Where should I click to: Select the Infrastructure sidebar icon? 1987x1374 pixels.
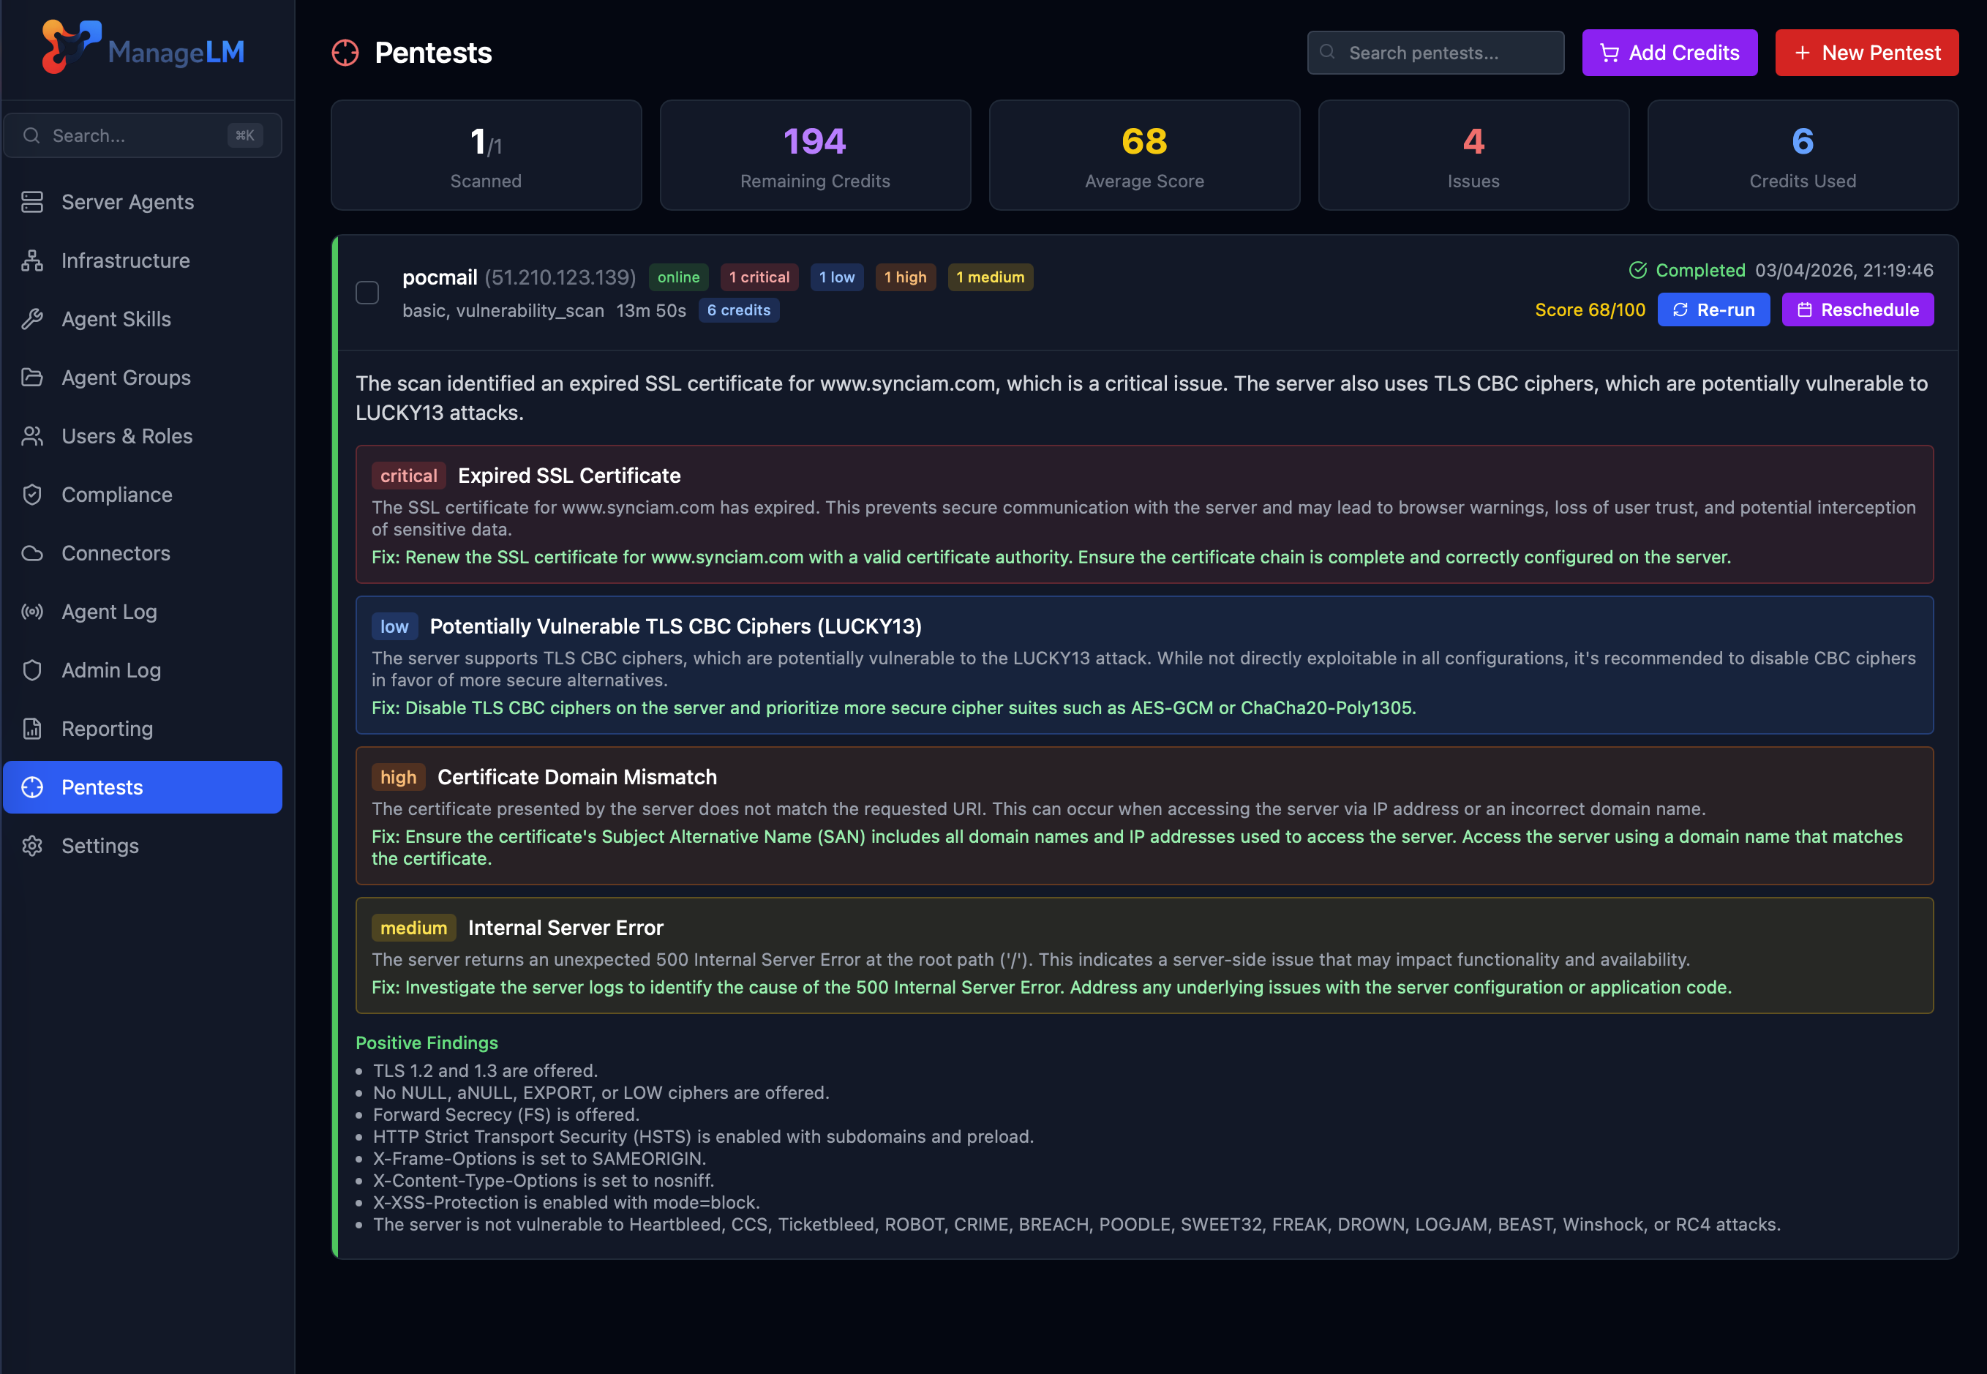32,260
